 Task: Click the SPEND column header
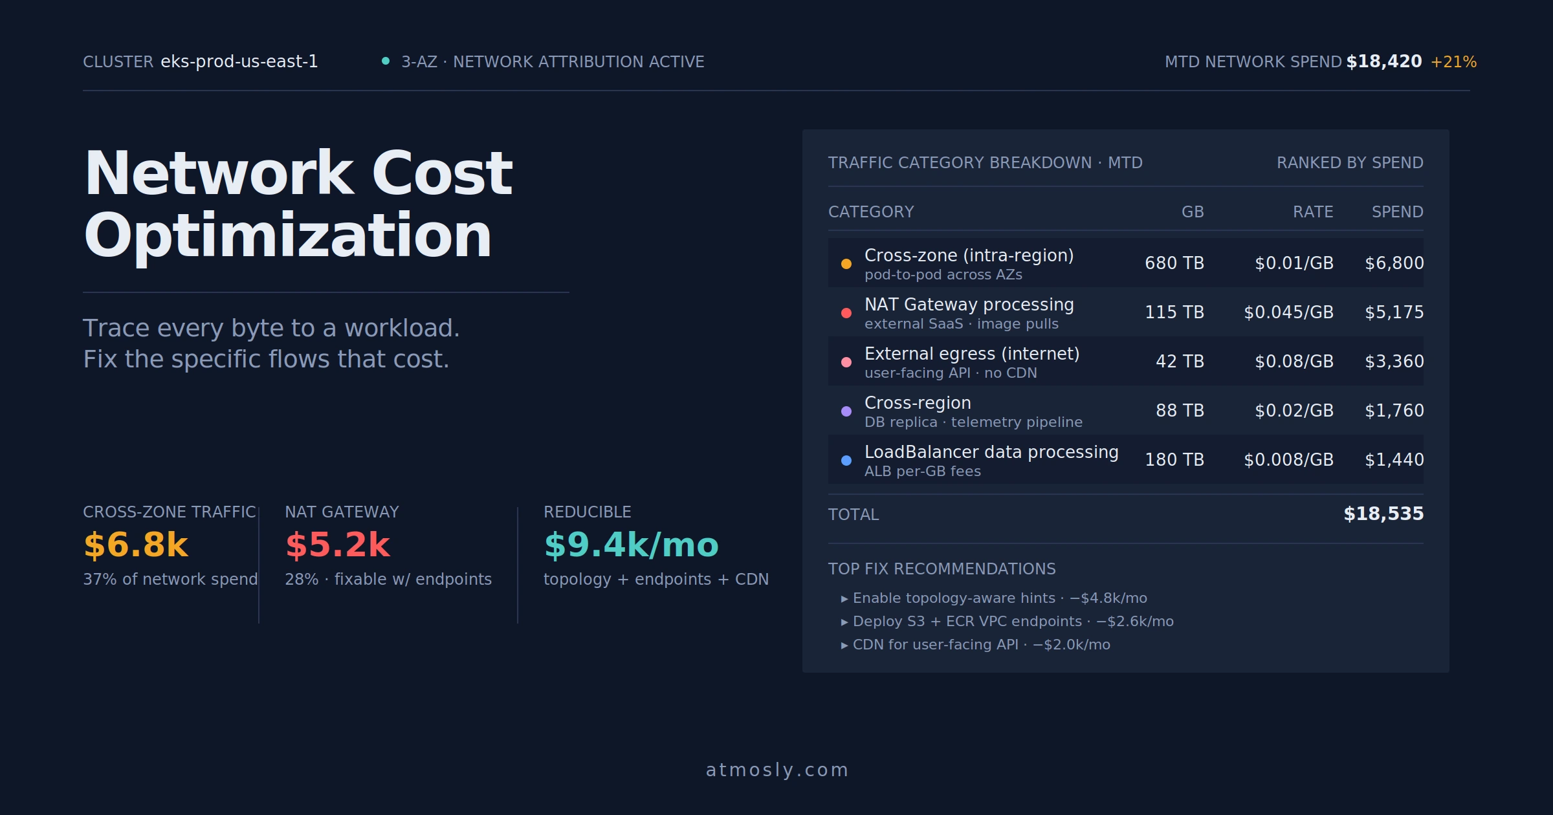tap(1398, 212)
